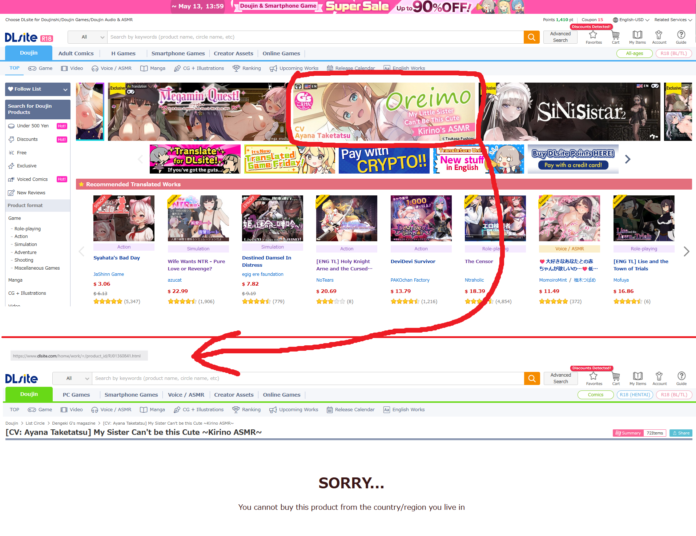Image resolution: width=696 pixels, height=536 pixels.
Task: Open the English-USD language and currency dropdown
Action: pyautogui.click(x=631, y=20)
